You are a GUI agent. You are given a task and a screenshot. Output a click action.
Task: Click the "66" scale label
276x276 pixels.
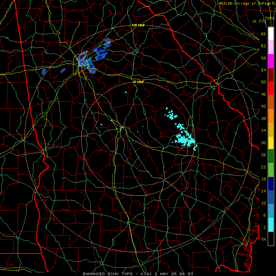[263, 34]
